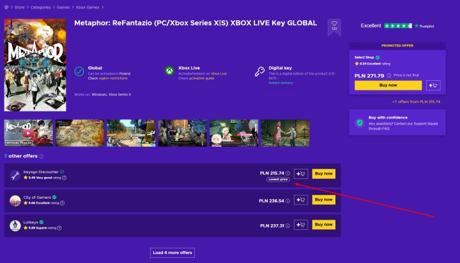The height and width of the screenshot is (263, 460).
Task: Click info icon next to PLN 236.54
Action: 287,201
